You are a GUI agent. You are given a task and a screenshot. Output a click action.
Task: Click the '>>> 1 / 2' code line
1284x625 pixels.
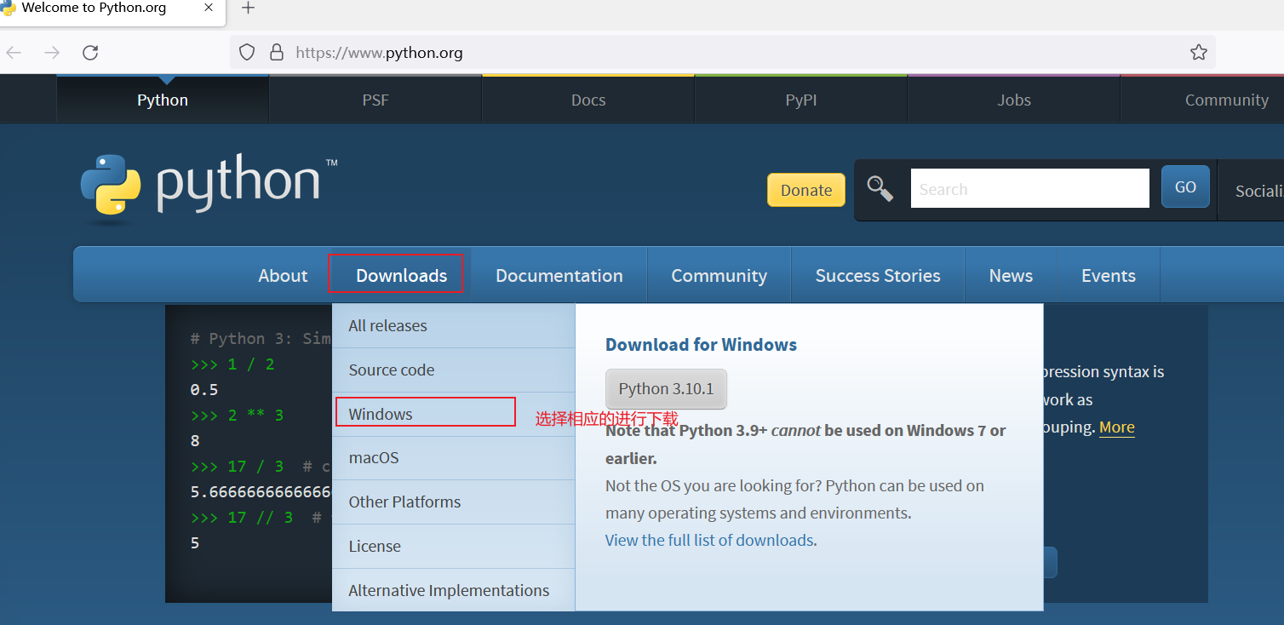[232, 364]
